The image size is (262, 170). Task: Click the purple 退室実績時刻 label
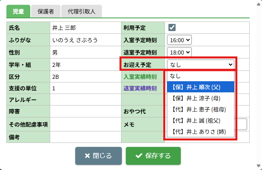141,88
